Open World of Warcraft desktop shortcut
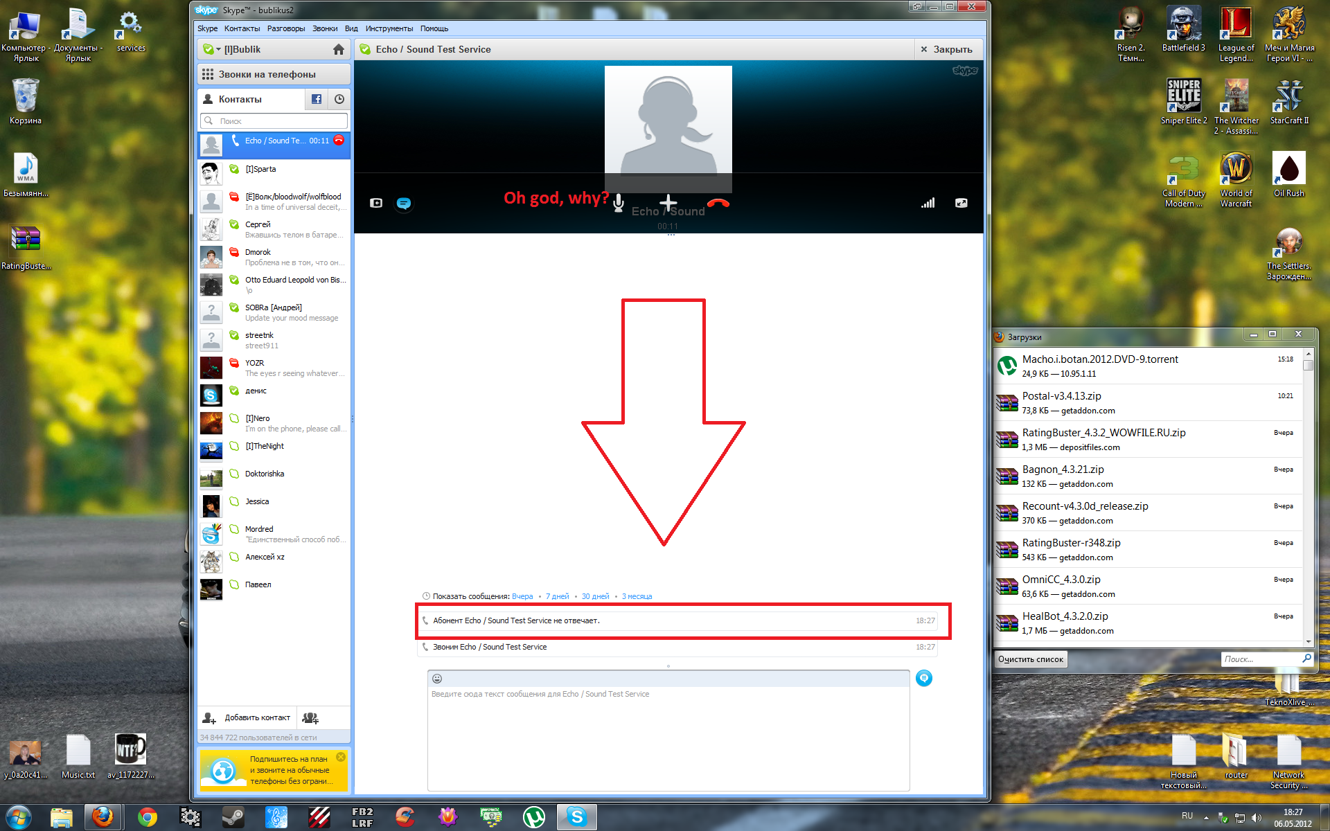The image size is (1330, 831). click(x=1236, y=179)
